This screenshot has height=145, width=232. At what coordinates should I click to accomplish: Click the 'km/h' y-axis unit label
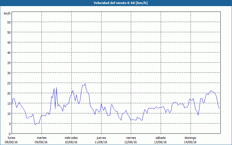click(7, 13)
